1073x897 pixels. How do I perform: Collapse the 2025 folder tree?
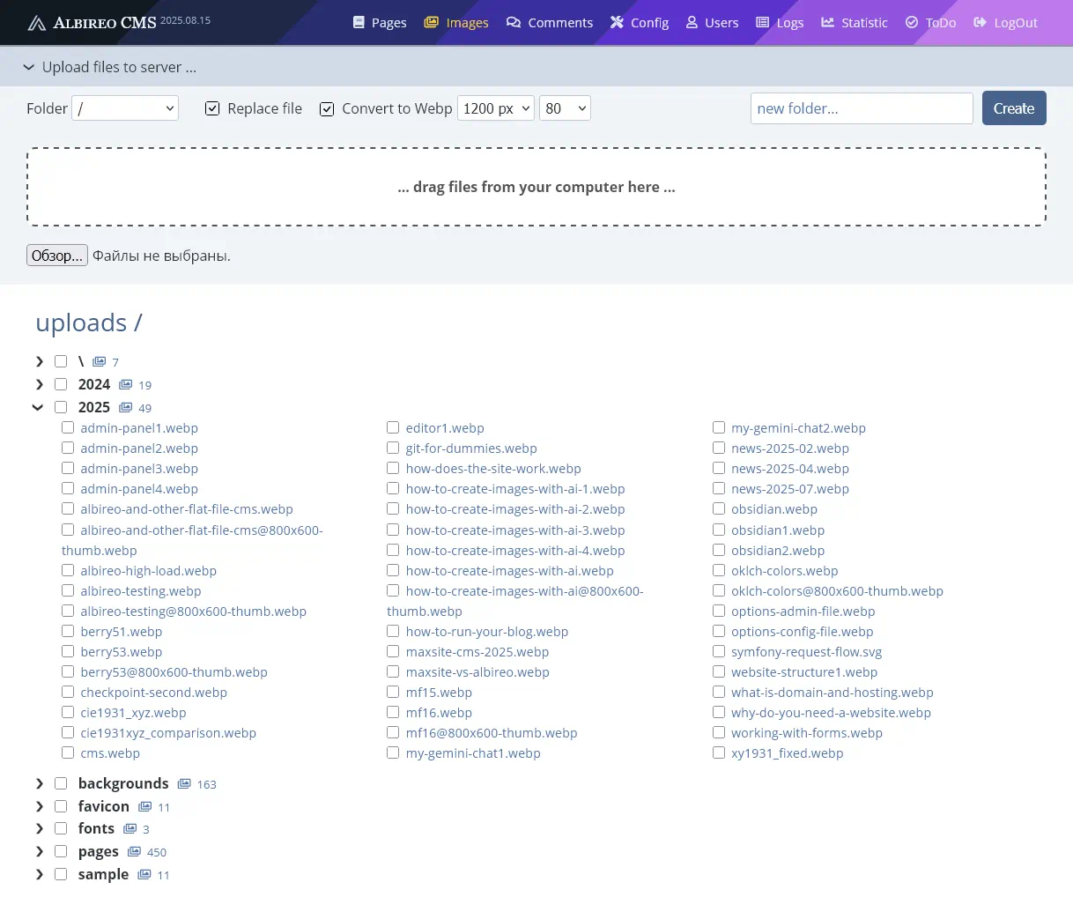point(38,406)
